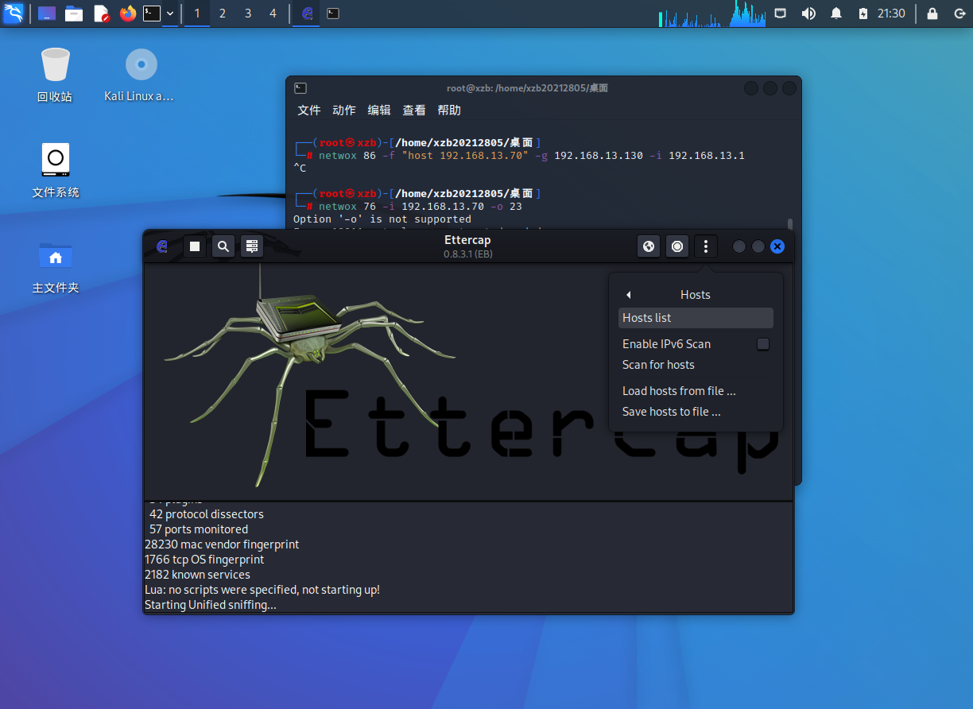973x709 pixels.
Task: Open the notifications bell icon
Action: coord(836,14)
